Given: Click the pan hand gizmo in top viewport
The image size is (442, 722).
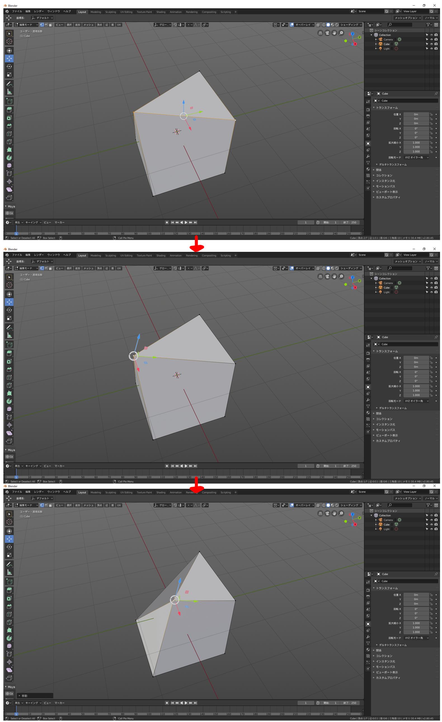Looking at the screenshot, I should (x=334, y=33).
